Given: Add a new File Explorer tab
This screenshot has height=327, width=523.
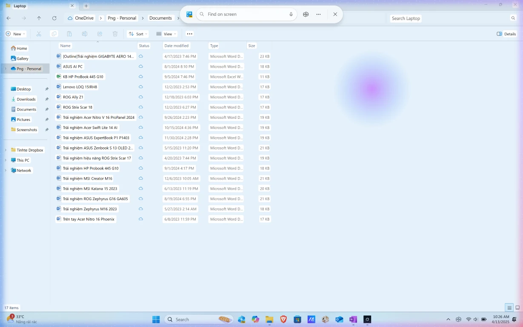Looking at the screenshot, I should (86, 6).
